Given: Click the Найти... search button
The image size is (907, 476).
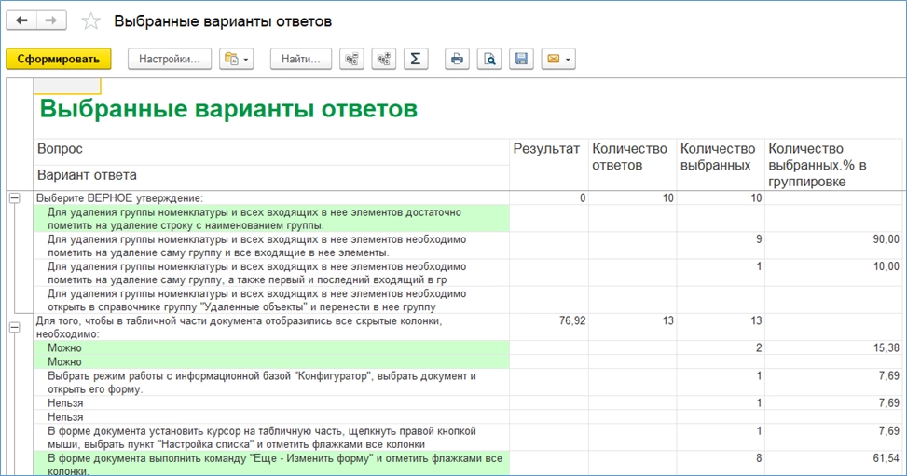Looking at the screenshot, I should coord(301,59).
